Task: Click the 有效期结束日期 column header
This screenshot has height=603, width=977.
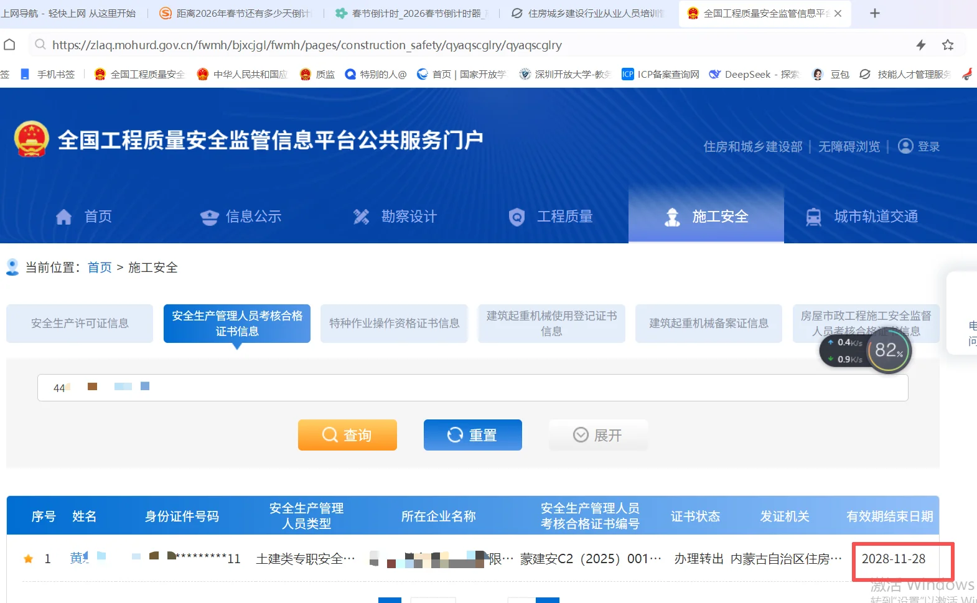Action: pos(890,517)
